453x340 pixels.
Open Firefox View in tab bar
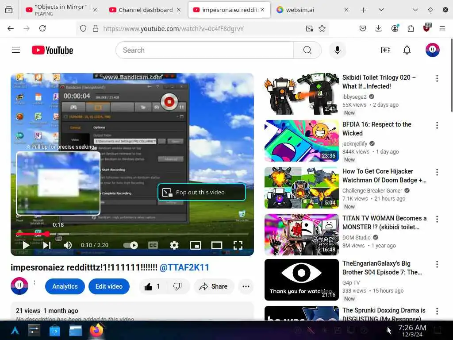click(x=9, y=10)
